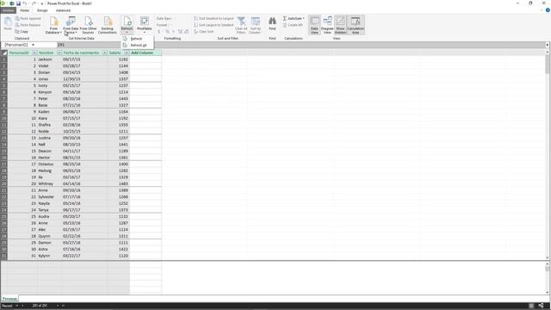Click the cell containing Octavius
The height and width of the screenshot is (310, 551).
click(50, 164)
